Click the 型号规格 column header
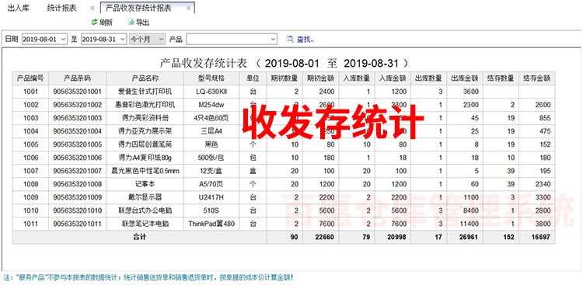The image size is (583, 285). point(211,78)
